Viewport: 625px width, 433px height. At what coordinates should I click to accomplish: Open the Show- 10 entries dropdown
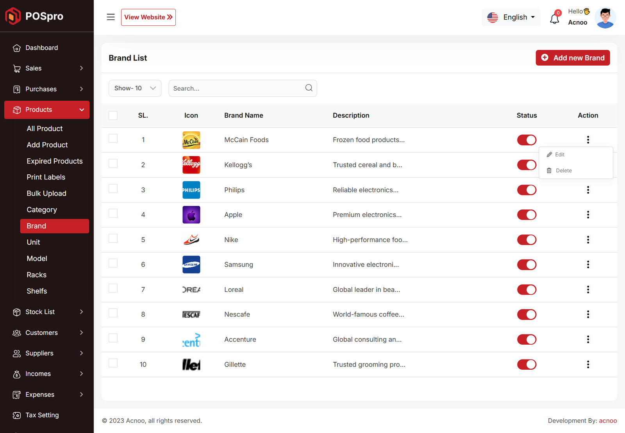(135, 88)
